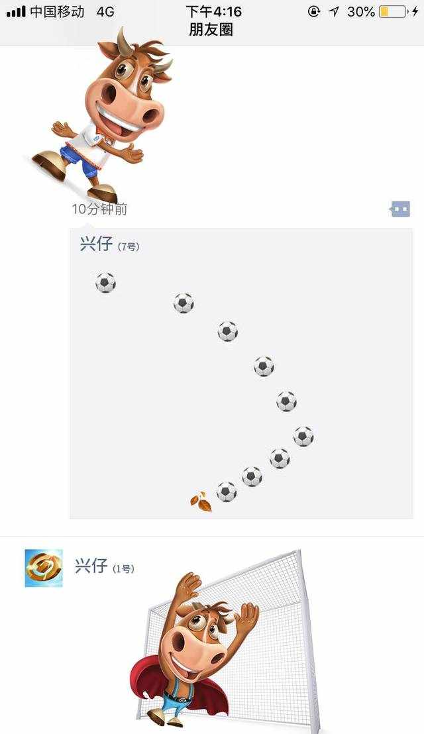Tap the battery icon in the status bar

[x=393, y=12]
